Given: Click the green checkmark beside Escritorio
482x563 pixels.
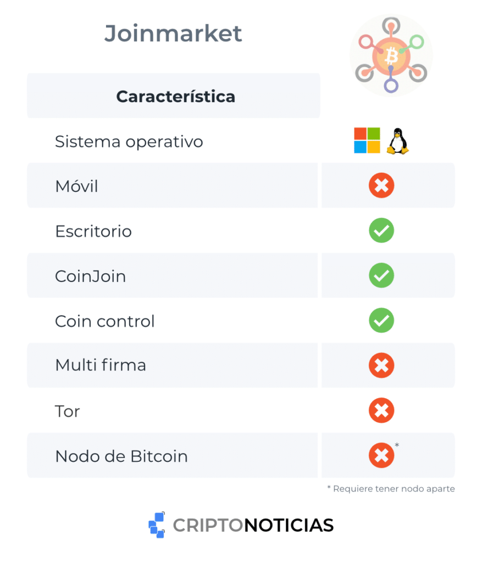Looking at the screenshot, I should [x=381, y=231].
